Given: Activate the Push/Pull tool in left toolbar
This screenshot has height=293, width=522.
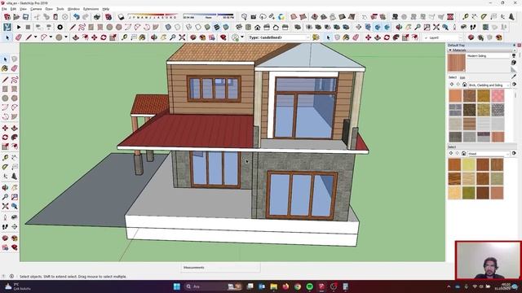Looking at the screenshot, I should coord(15,128).
